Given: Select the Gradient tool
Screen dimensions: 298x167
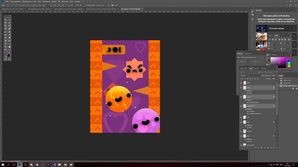Looking at the screenshot, I should click(x=6, y=38).
